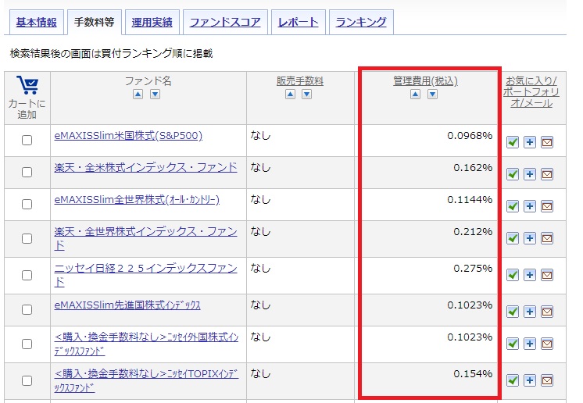583x403 pixels.
Task: Click the 0.275% management fee value
Action: coord(473,268)
